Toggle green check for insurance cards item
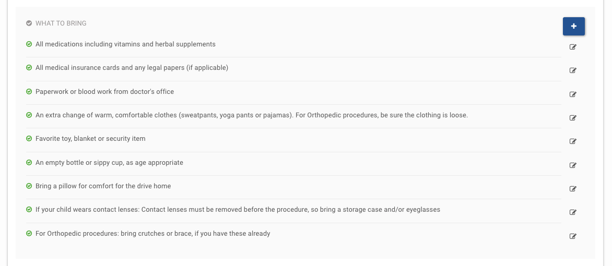This screenshot has width=612, height=266. coord(29,68)
